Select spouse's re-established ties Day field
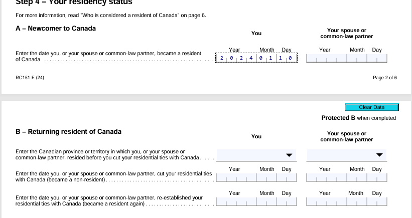This screenshot has width=412, height=218. [x=376, y=202]
